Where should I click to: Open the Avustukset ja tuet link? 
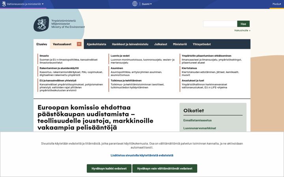pyautogui.click(x=193, y=81)
